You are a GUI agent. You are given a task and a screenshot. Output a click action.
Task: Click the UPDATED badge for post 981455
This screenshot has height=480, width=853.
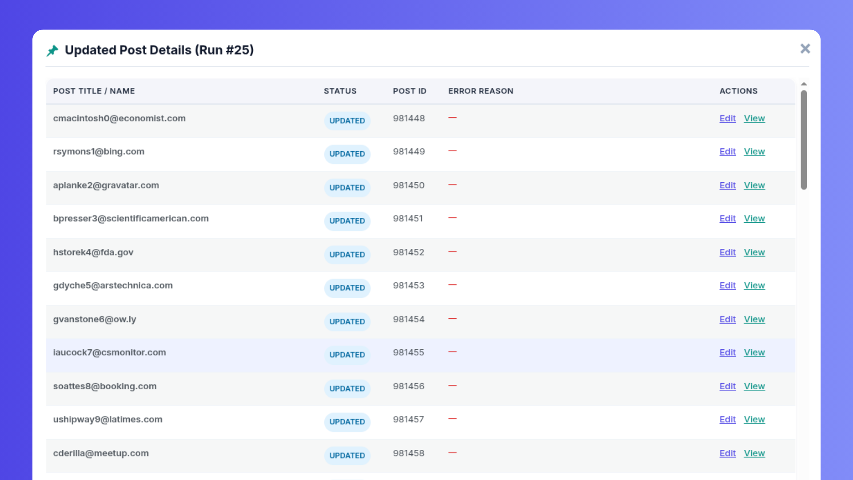(x=347, y=355)
